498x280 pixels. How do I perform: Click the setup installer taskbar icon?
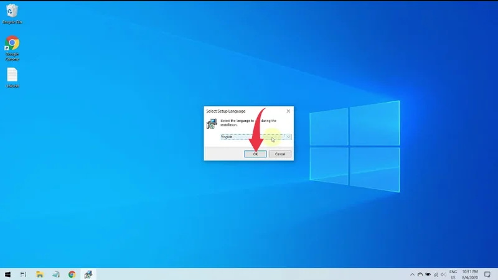pos(88,274)
